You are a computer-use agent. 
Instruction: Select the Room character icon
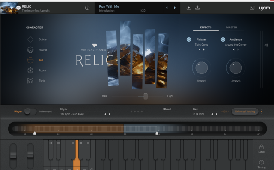point(30,70)
